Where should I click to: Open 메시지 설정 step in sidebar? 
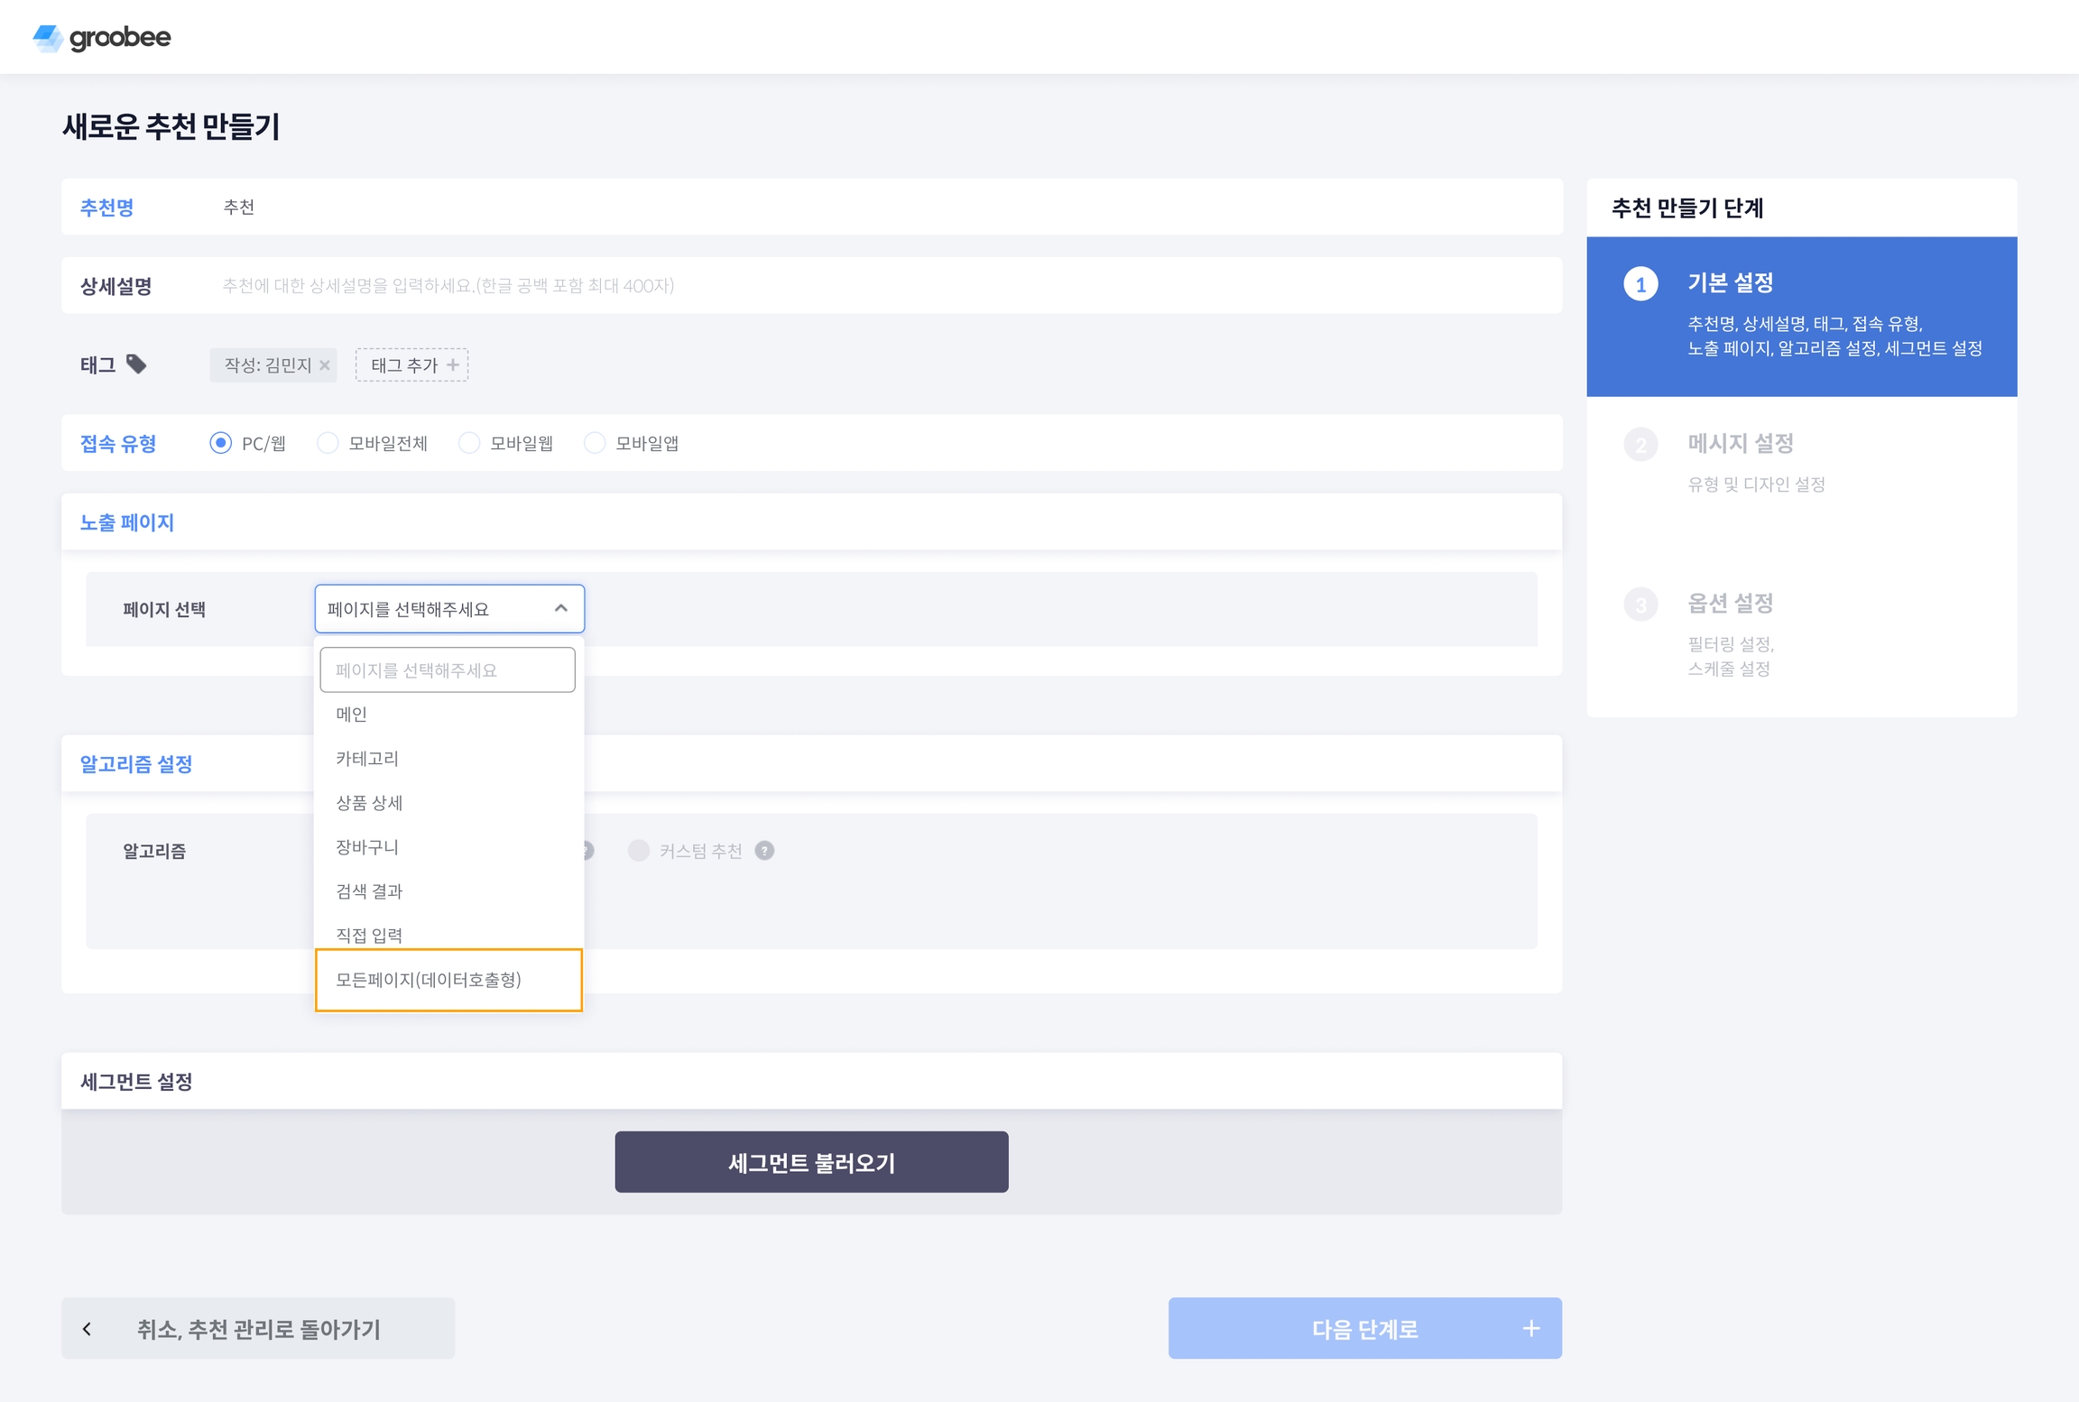(1740, 444)
